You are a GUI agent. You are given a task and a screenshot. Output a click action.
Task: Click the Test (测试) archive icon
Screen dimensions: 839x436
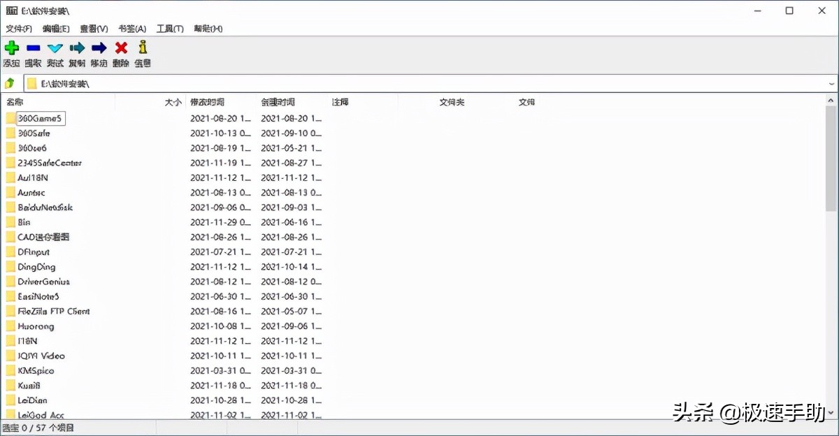coord(55,48)
